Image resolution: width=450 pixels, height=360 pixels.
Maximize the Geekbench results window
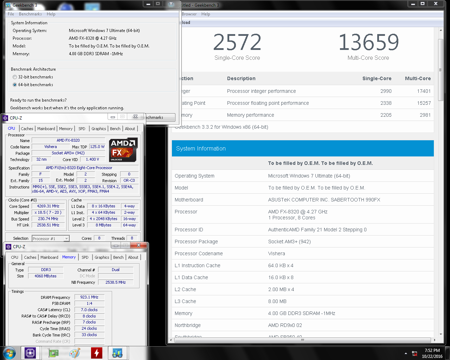pos(423,4)
